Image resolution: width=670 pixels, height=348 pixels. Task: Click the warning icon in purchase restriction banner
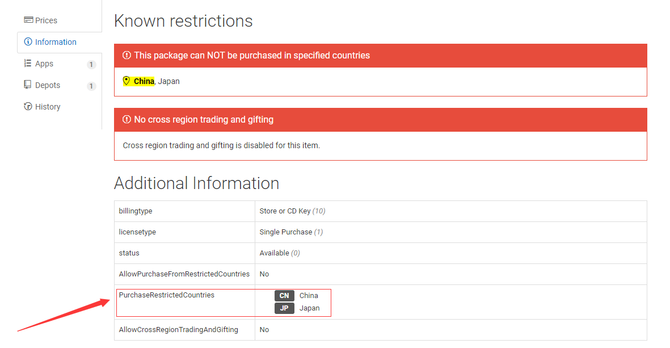[127, 56]
